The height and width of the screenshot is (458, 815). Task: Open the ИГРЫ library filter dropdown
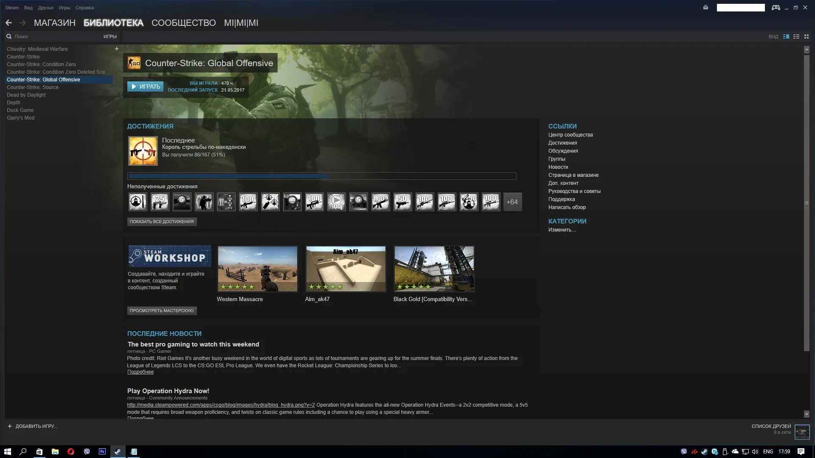[110, 36]
